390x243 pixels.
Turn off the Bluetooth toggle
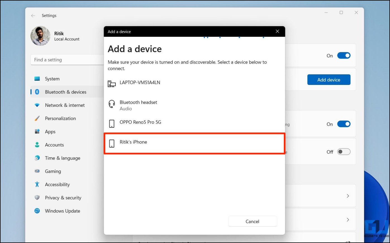point(344,56)
